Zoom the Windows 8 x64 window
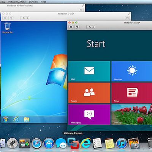The width and height of the screenshot is (152, 152). coord(76,22)
